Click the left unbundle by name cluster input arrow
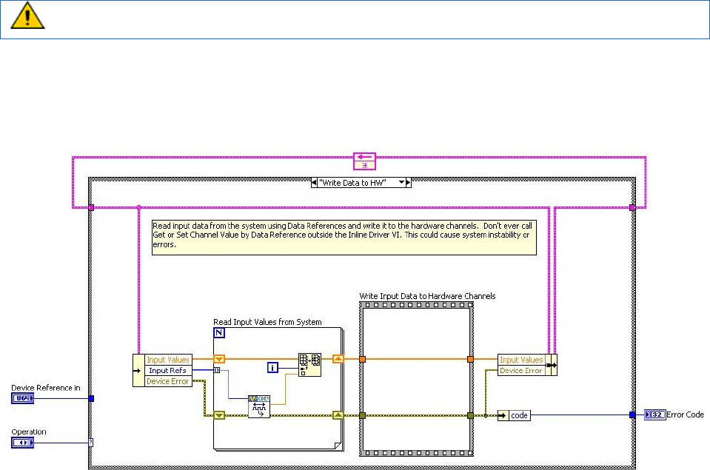The image size is (710, 470). click(138, 370)
